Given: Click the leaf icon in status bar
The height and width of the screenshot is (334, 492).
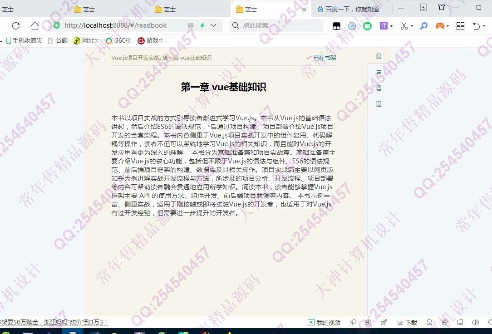Looking at the screenshot, I should [353, 322].
